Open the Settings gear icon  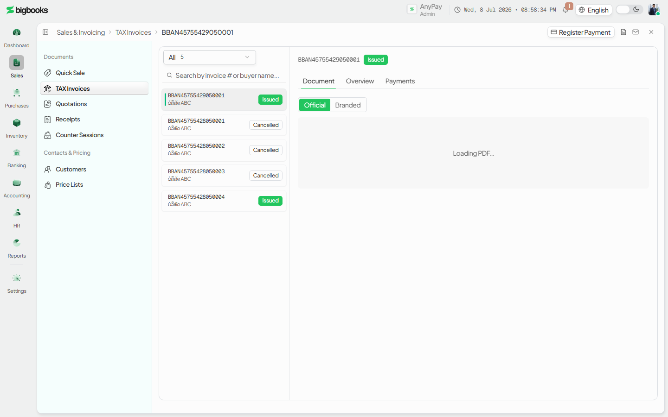click(17, 278)
